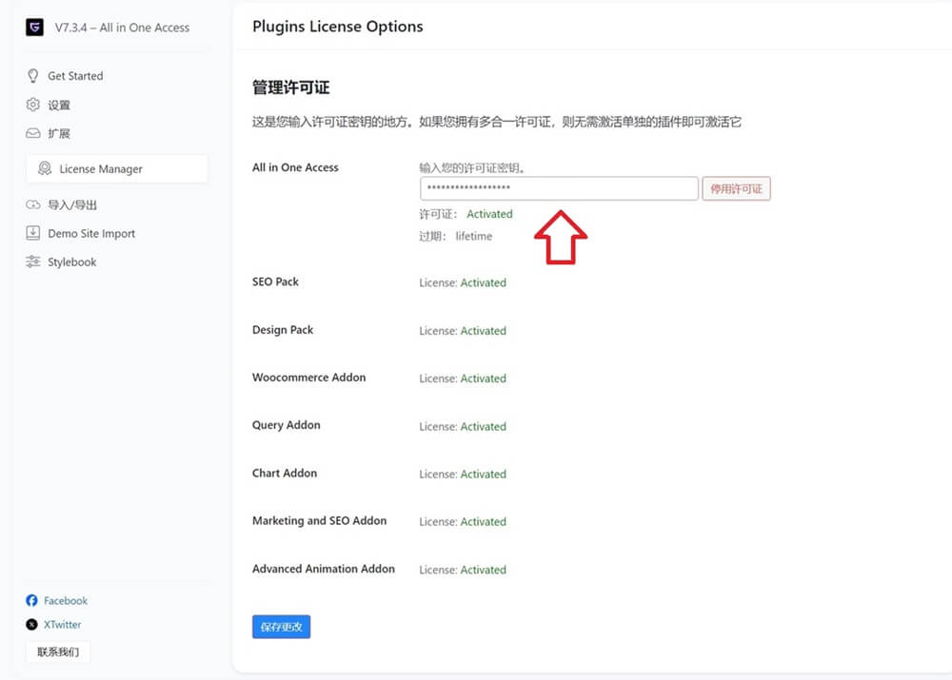Click the sliders icon beside Stylebook
Viewport: 952px width, 680px height.
pyautogui.click(x=32, y=262)
